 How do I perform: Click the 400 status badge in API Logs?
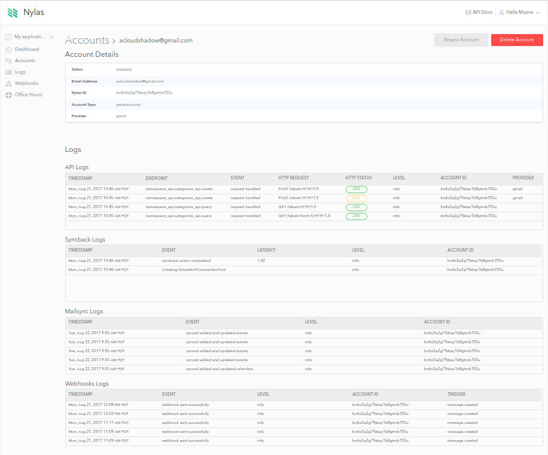click(356, 199)
